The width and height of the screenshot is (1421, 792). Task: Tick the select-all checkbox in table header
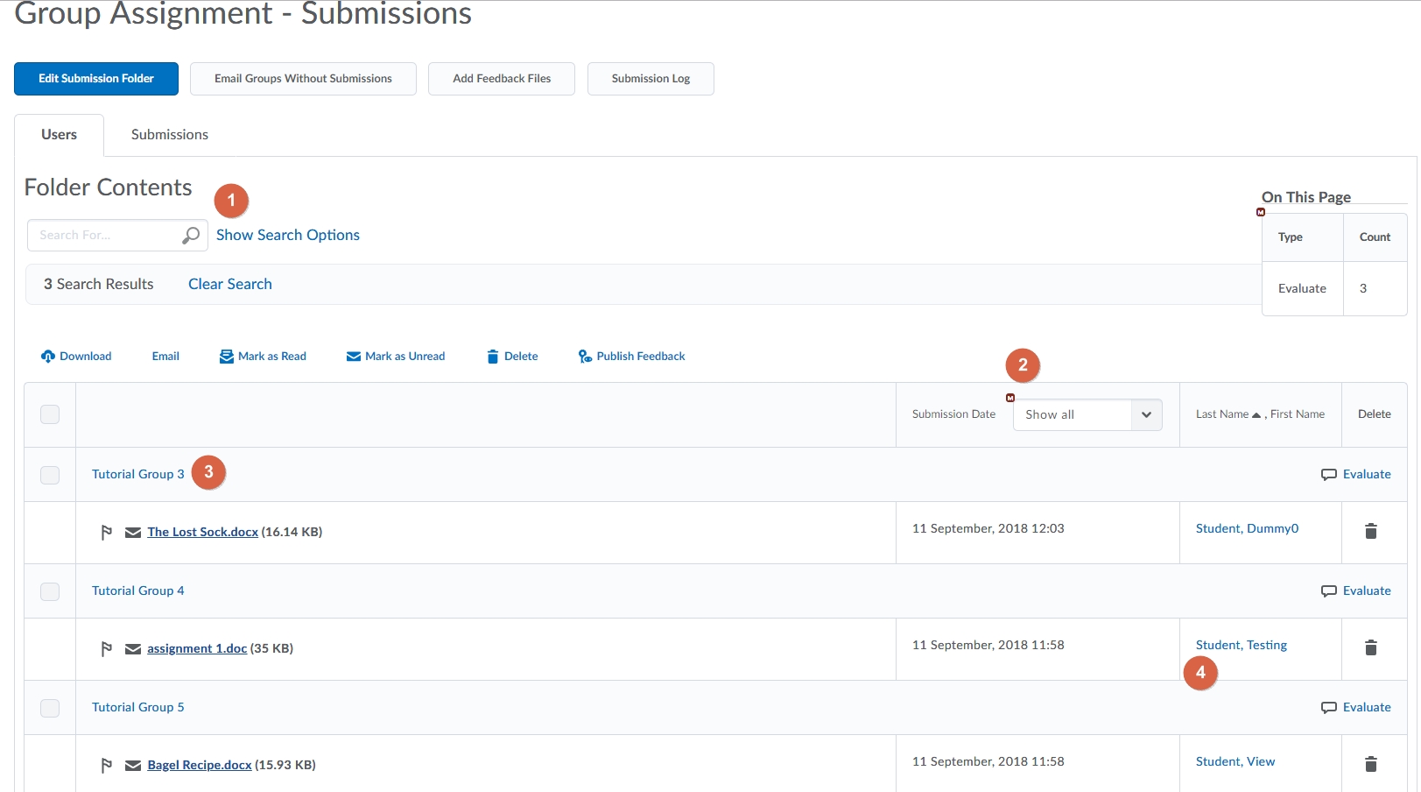50,414
